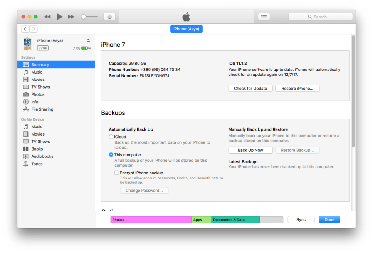Enable Encrypt iPhone backup checkbox

(116, 173)
